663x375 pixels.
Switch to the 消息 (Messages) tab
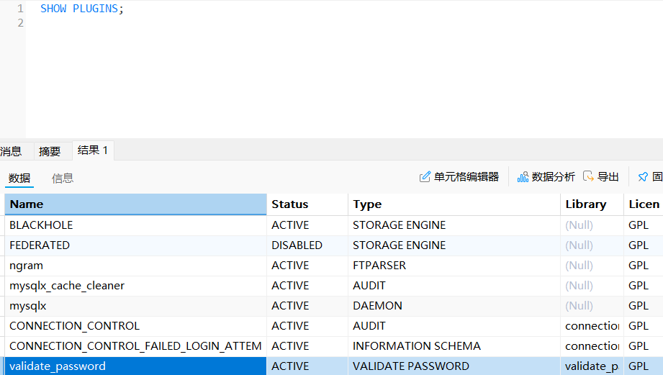[11, 151]
